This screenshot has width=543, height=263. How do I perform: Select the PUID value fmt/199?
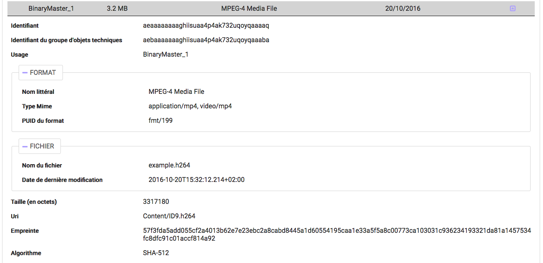(161, 121)
